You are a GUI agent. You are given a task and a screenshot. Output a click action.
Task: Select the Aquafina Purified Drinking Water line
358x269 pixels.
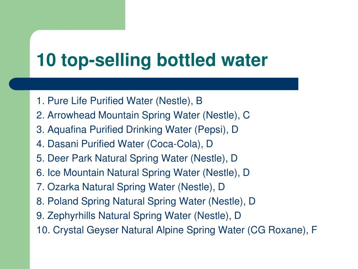click(x=137, y=130)
